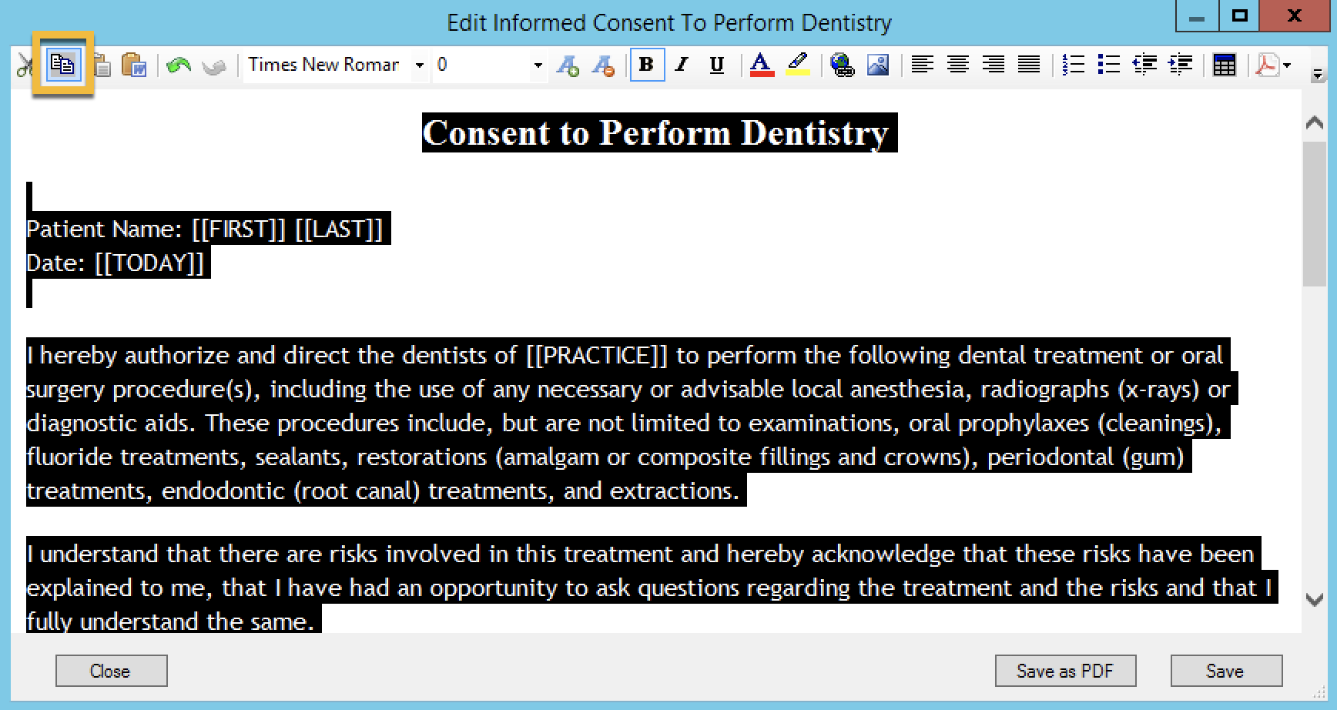The image size is (1337, 710).
Task: Close the window with the title bar X
Action: coord(1295,16)
